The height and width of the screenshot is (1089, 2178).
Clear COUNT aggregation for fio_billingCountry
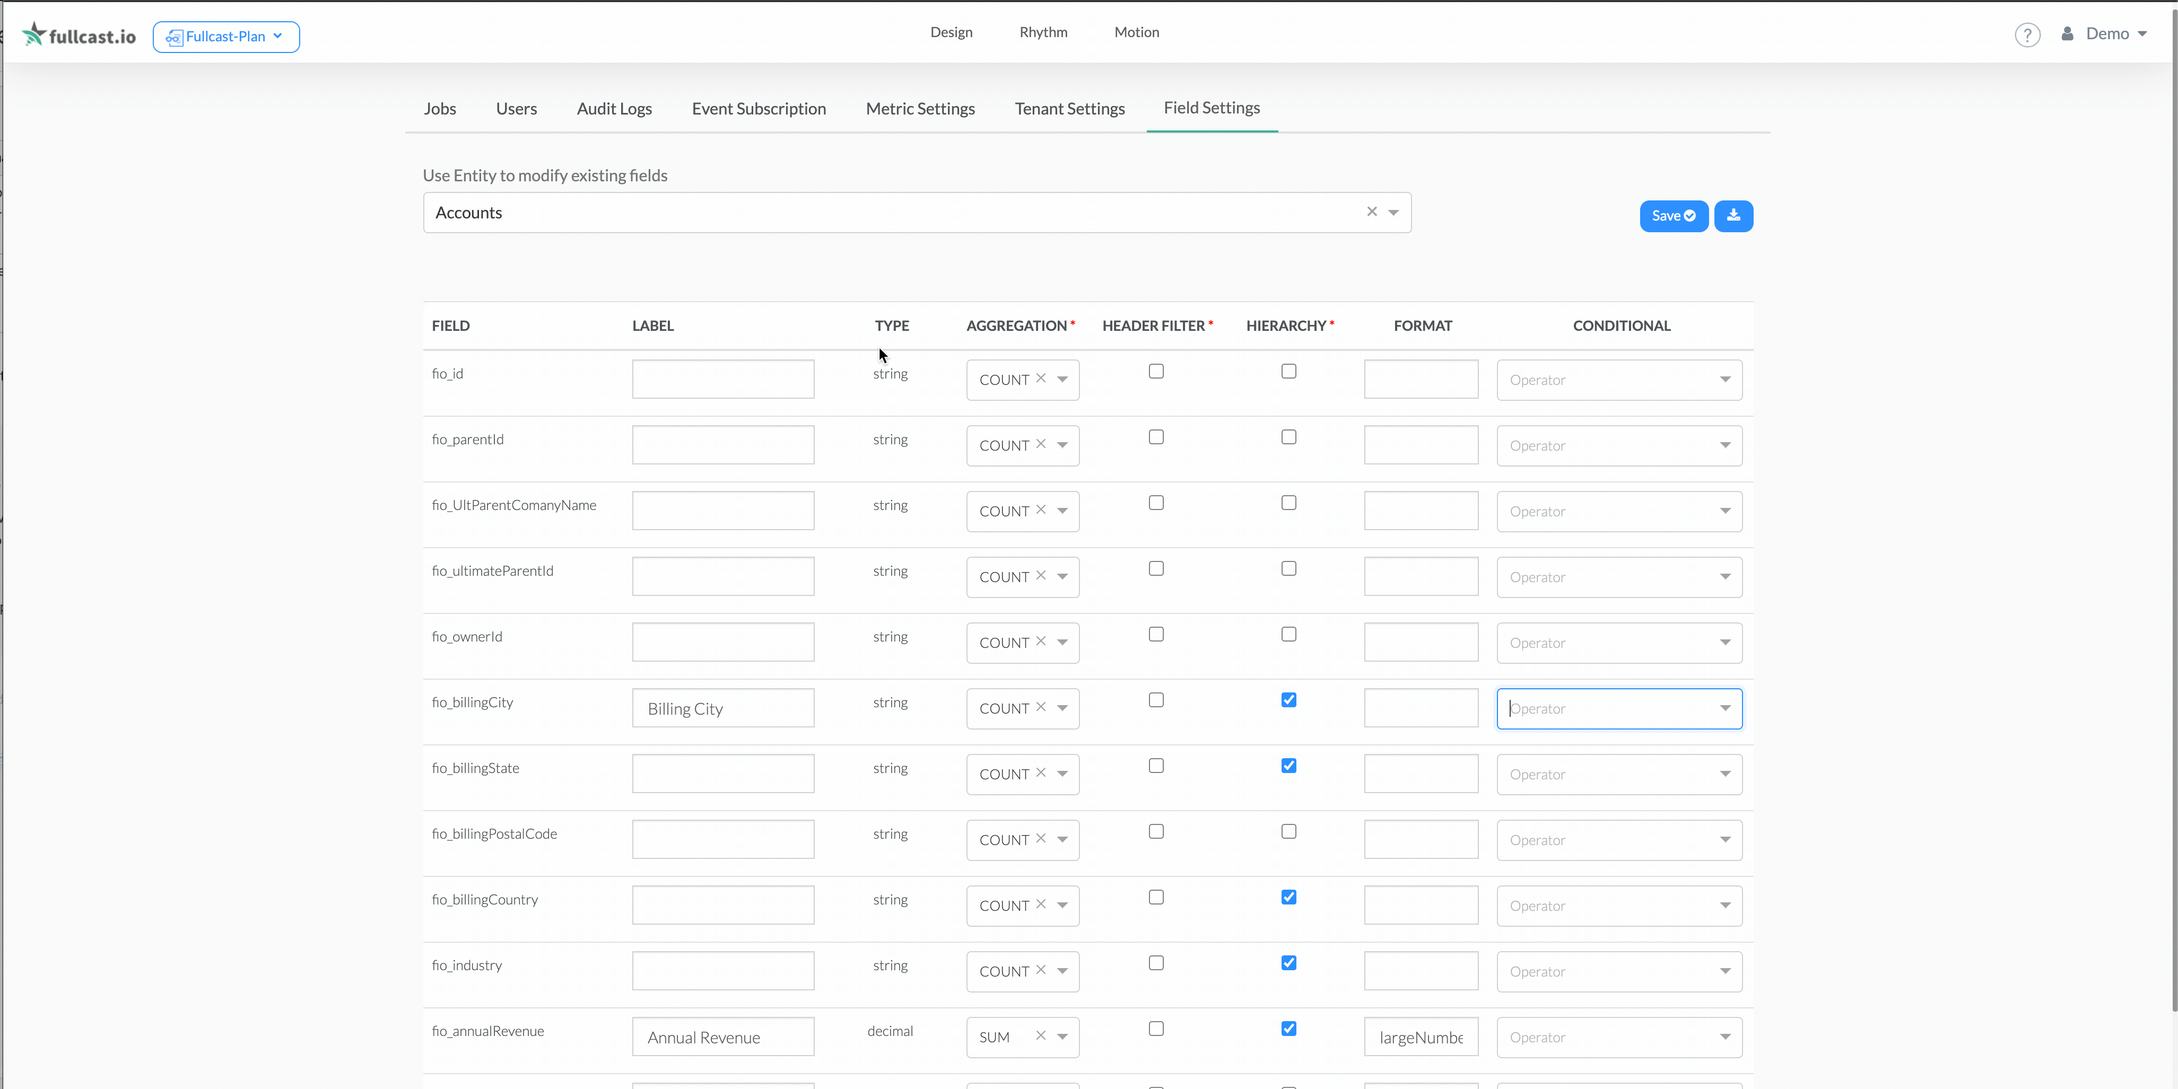pyautogui.click(x=1041, y=905)
